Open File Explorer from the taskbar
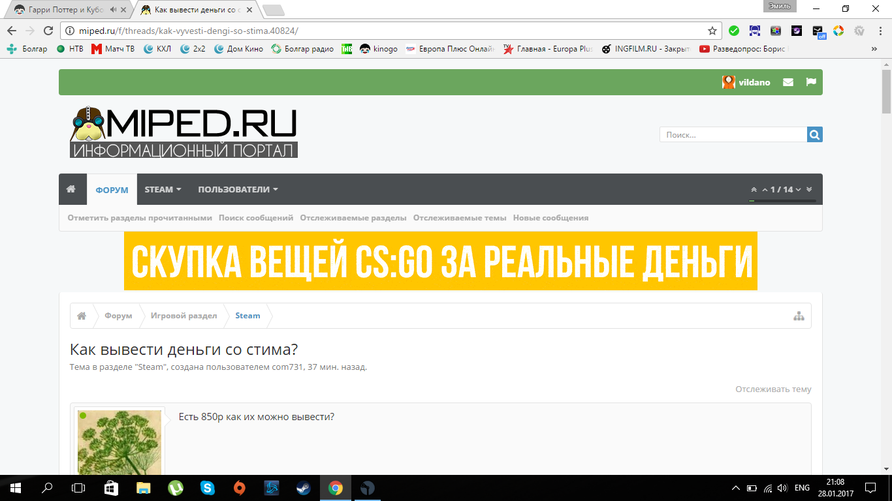This screenshot has height=501, width=892. click(x=144, y=487)
